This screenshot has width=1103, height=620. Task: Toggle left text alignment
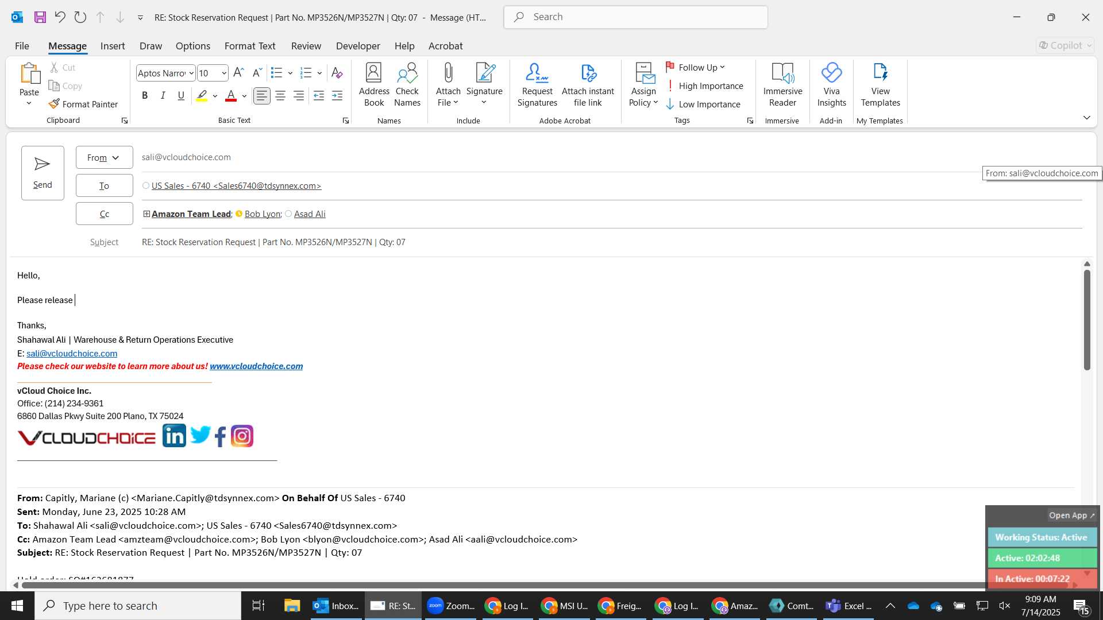pyautogui.click(x=262, y=96)
